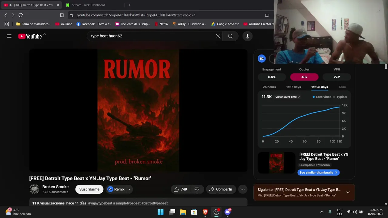Go forward with the browser forward arrow

[13, 15]
